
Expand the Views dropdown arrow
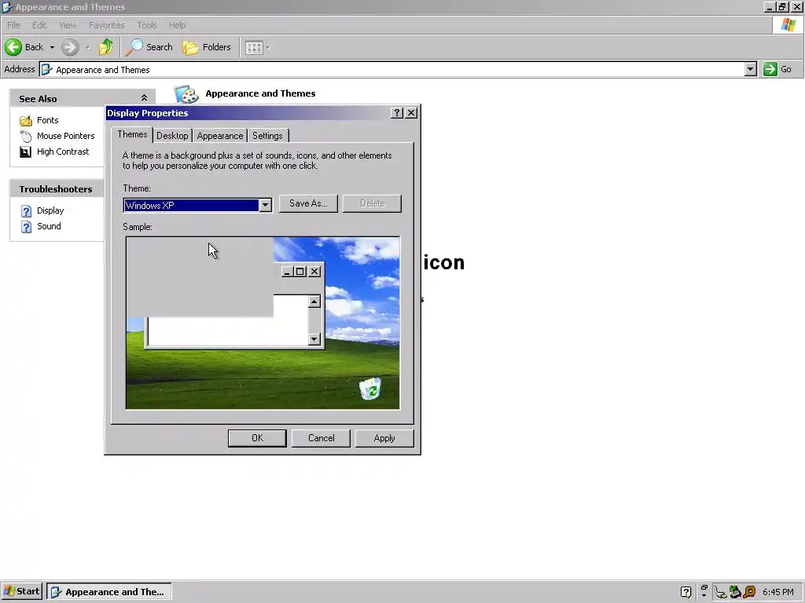[x=268, y=48]
